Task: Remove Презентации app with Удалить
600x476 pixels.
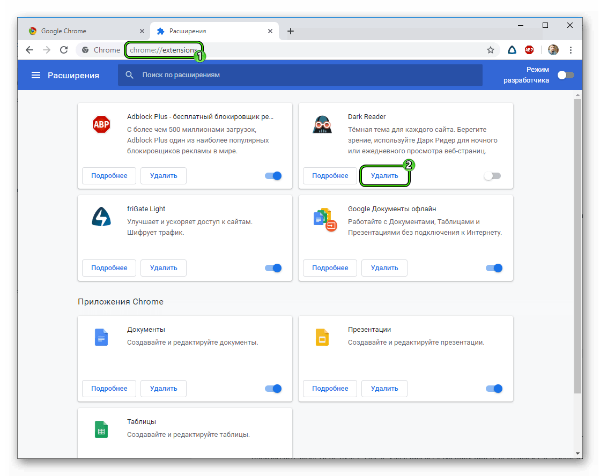Action: tap(384, 389)
